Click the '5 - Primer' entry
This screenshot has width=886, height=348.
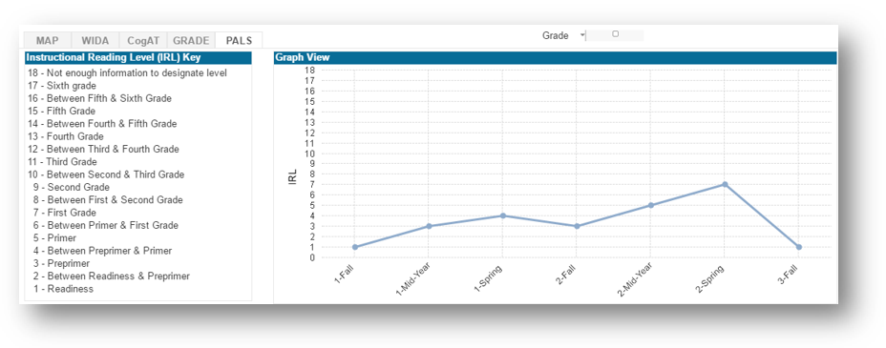tap(54, 238)
